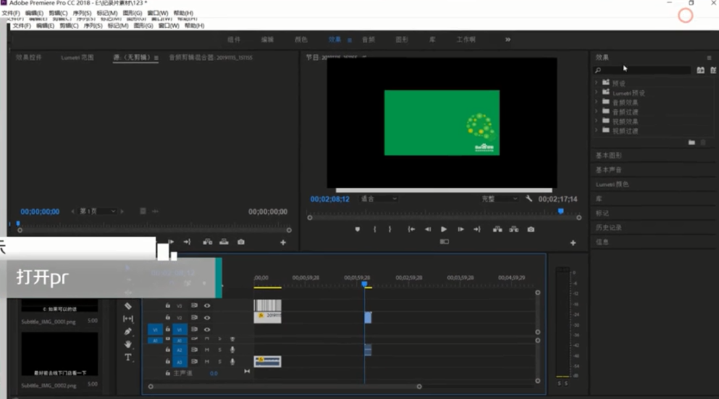Select the Hand tool
This screenshot has height=399, width=719.
click(x=128, y=344)
